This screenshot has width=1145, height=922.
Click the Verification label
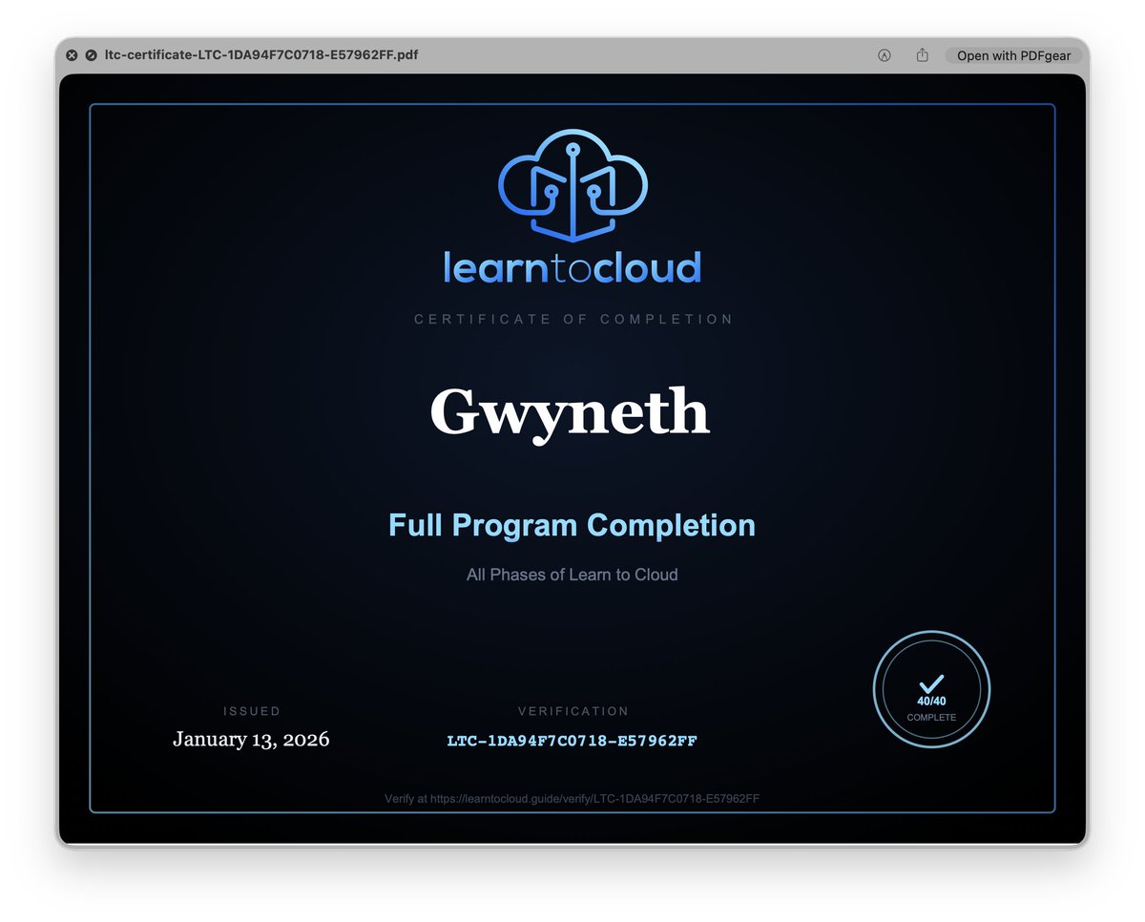pyautogui.click(x=573, y=711)
